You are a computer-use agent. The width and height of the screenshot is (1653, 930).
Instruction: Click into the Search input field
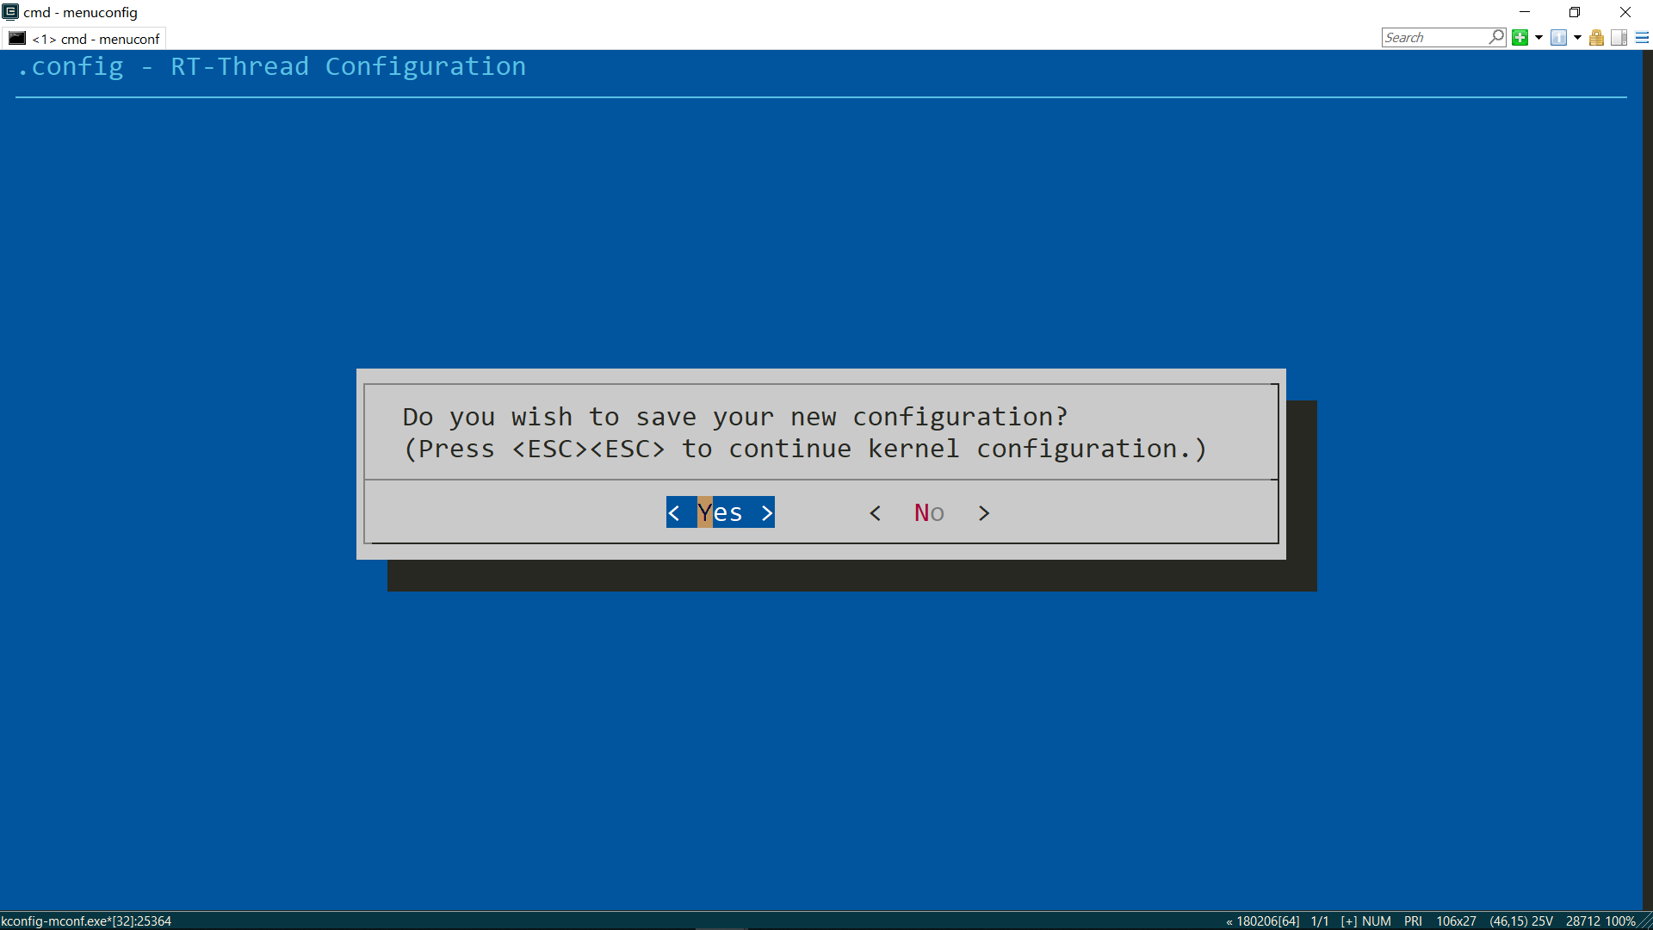point(1433,37)
